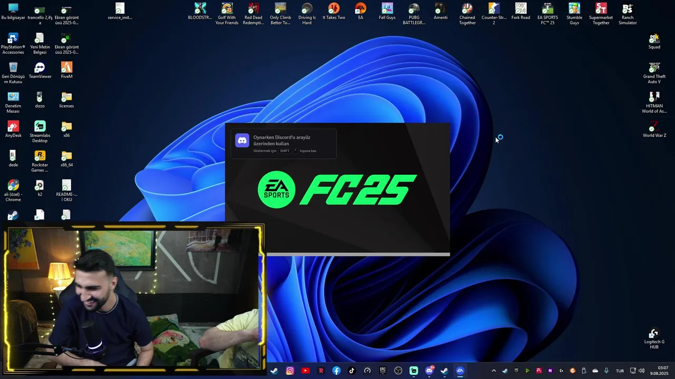Launch Driving Is Hard shortcut
The image size is (675, 379).
[x=307, y=14]
